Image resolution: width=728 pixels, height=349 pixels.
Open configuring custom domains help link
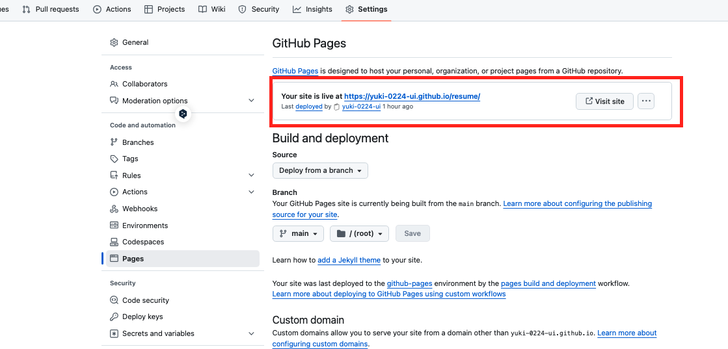[465, 339]
